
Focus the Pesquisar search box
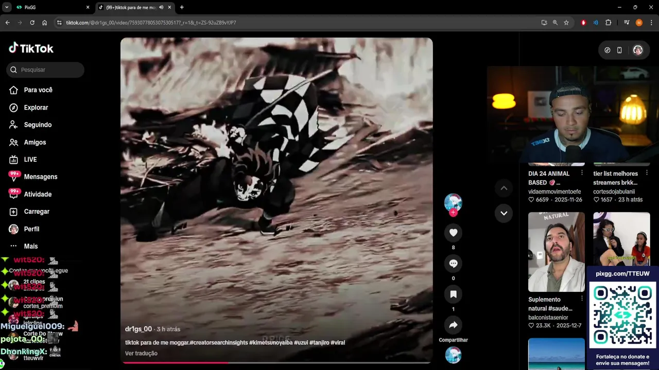45,70
